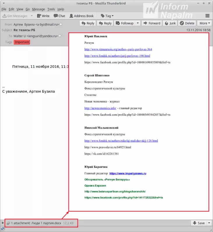Open the View menu

point(20,9)
